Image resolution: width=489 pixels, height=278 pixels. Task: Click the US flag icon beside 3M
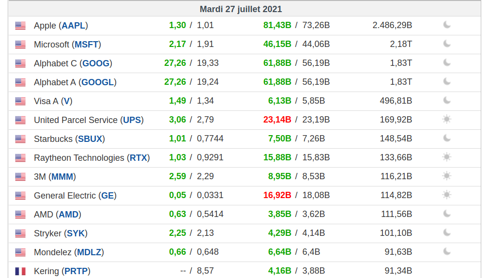click(20, 177)
